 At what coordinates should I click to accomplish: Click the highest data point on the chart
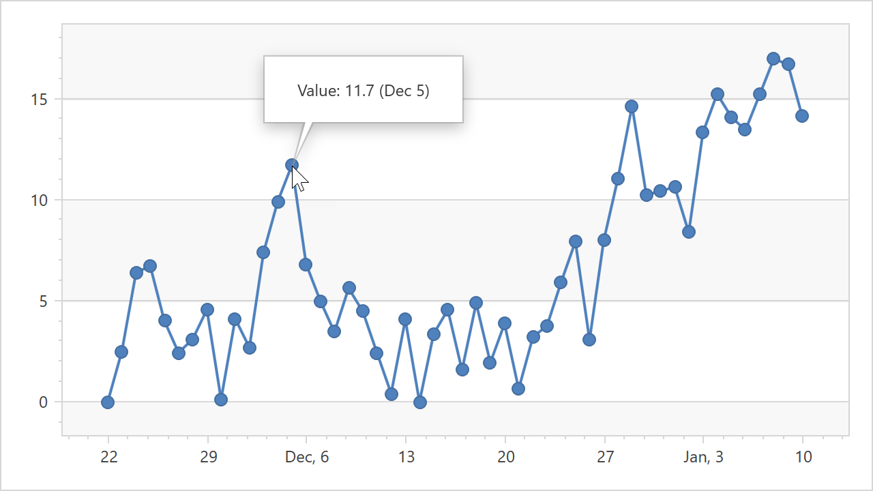[773, 59]
